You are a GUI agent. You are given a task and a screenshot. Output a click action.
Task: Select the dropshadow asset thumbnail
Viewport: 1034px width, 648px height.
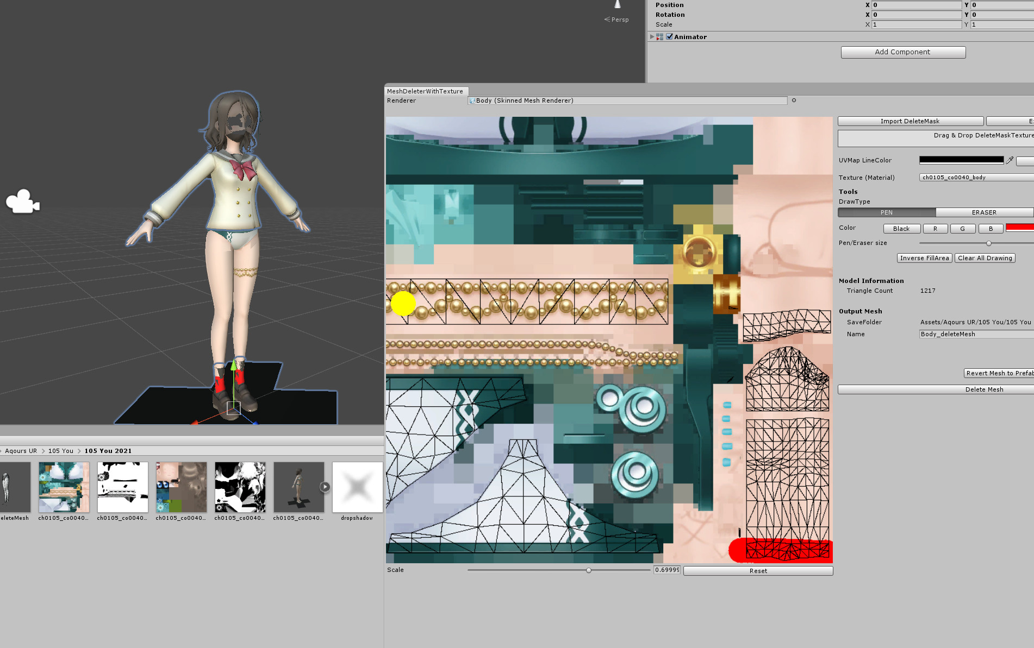357,487
